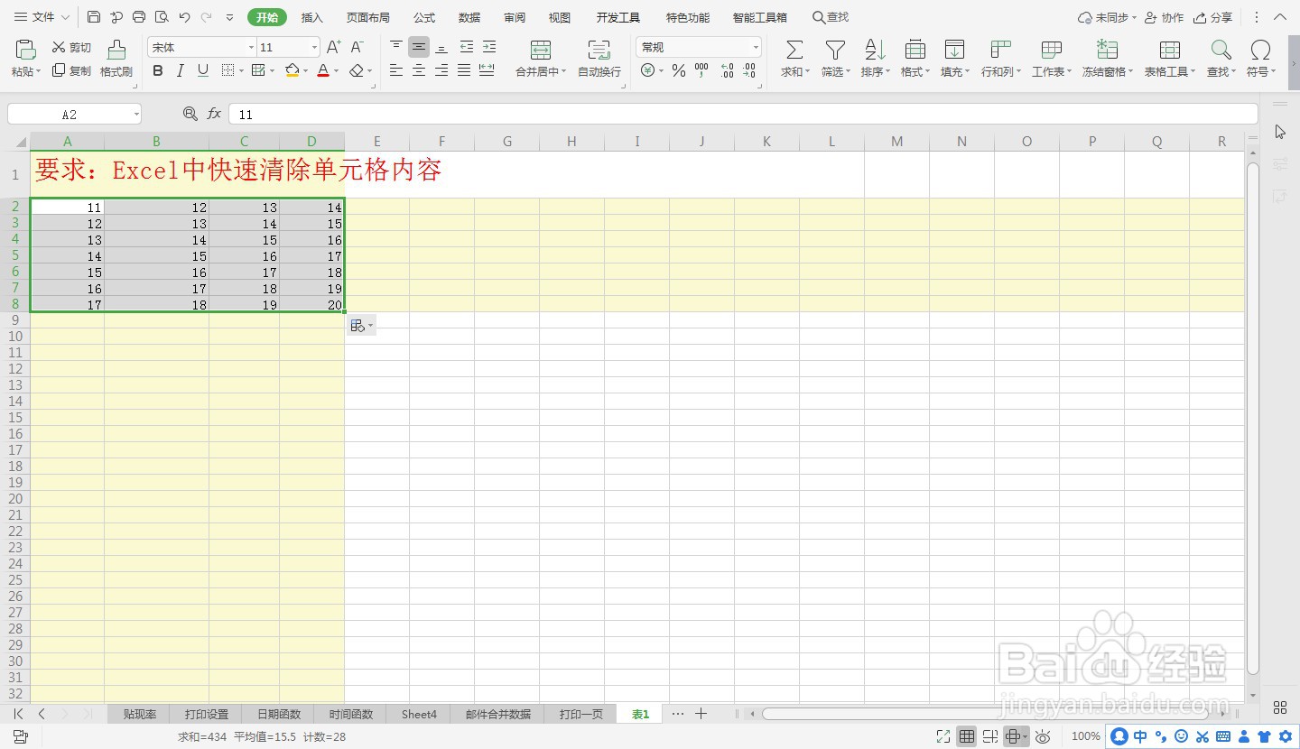Screen dimensions: 1300x749
Task: Click the Merge and Center (合并居中) icon
Action: pos(541,51)
